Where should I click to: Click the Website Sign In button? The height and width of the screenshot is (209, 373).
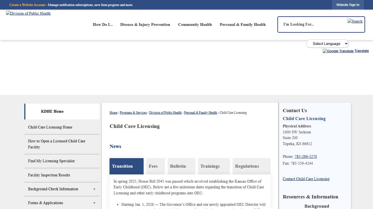click(x=348, y=5)
